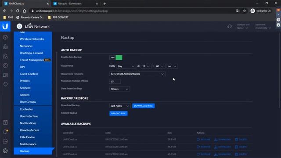Open Routing & Firewall settings
The height and width of the screenshot is (158, 281).
pos(31,53)
